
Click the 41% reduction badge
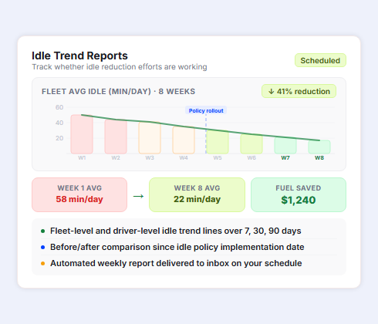[299, 91]
